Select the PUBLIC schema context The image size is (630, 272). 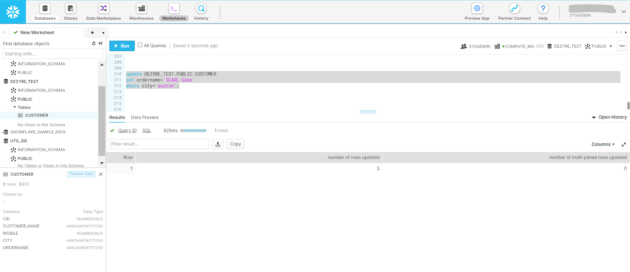pos(596,46)
